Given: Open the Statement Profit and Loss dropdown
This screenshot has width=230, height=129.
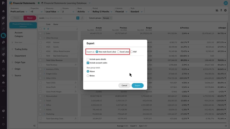Looking at the screenshot, I should pyautogui.click(x=19, y=11).
